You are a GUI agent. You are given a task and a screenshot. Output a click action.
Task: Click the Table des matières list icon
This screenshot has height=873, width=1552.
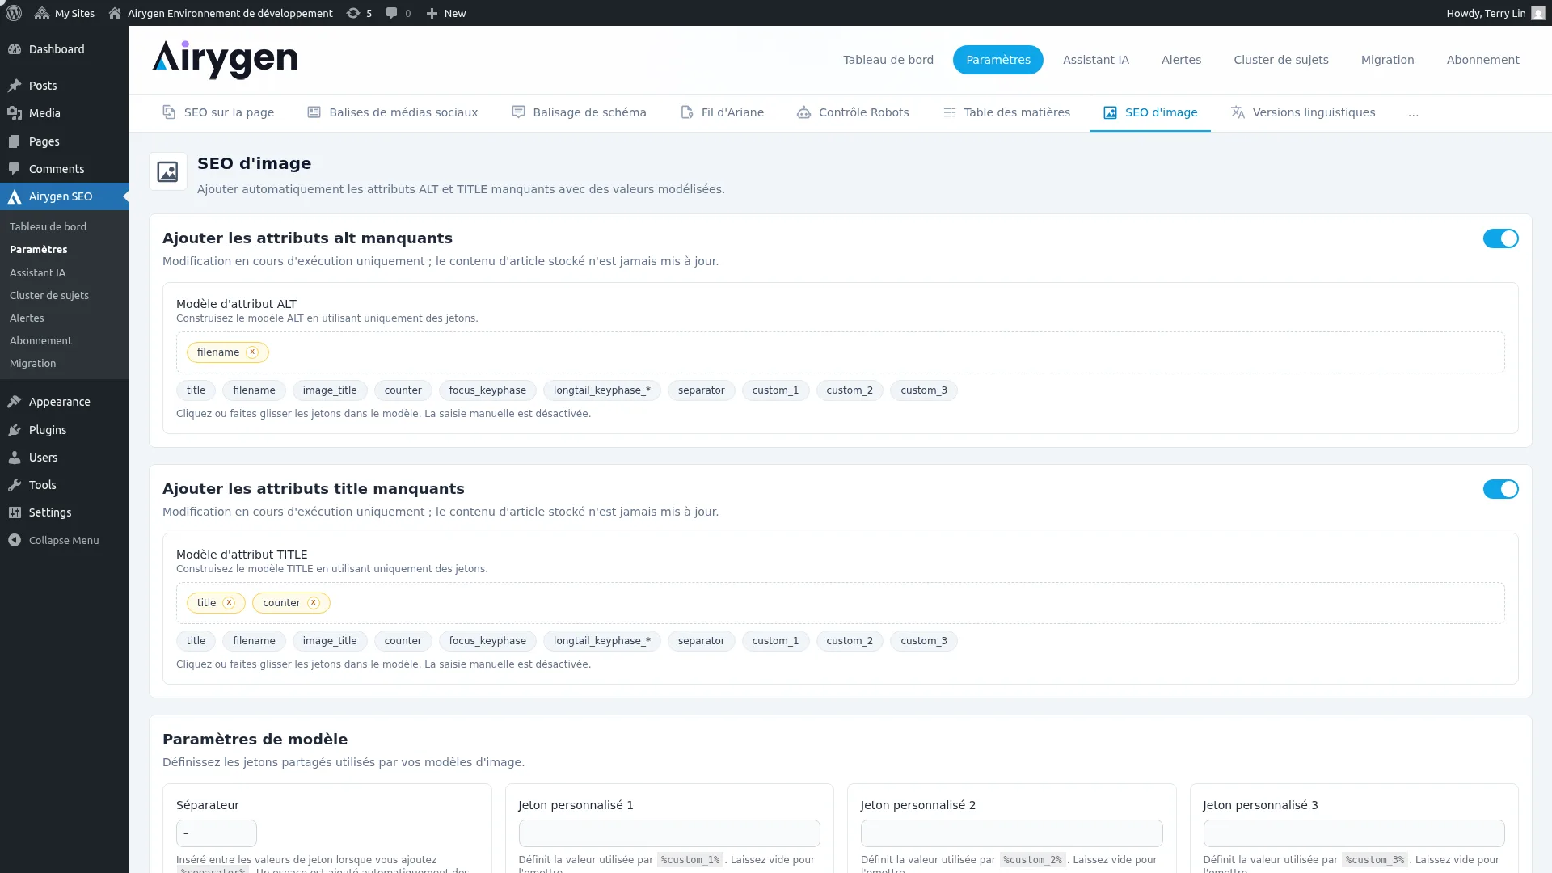(949, 112)
